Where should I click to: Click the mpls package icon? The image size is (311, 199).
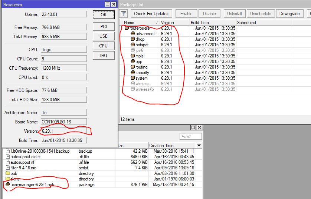133,56
